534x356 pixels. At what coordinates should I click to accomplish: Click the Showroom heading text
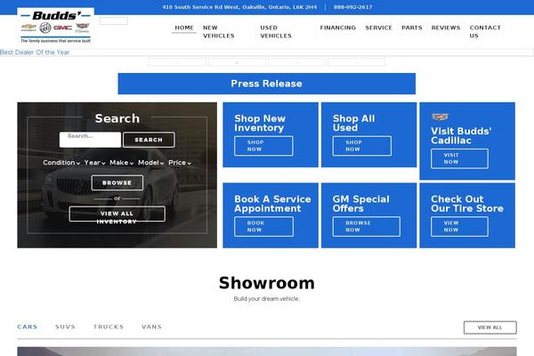click(267, 283)
